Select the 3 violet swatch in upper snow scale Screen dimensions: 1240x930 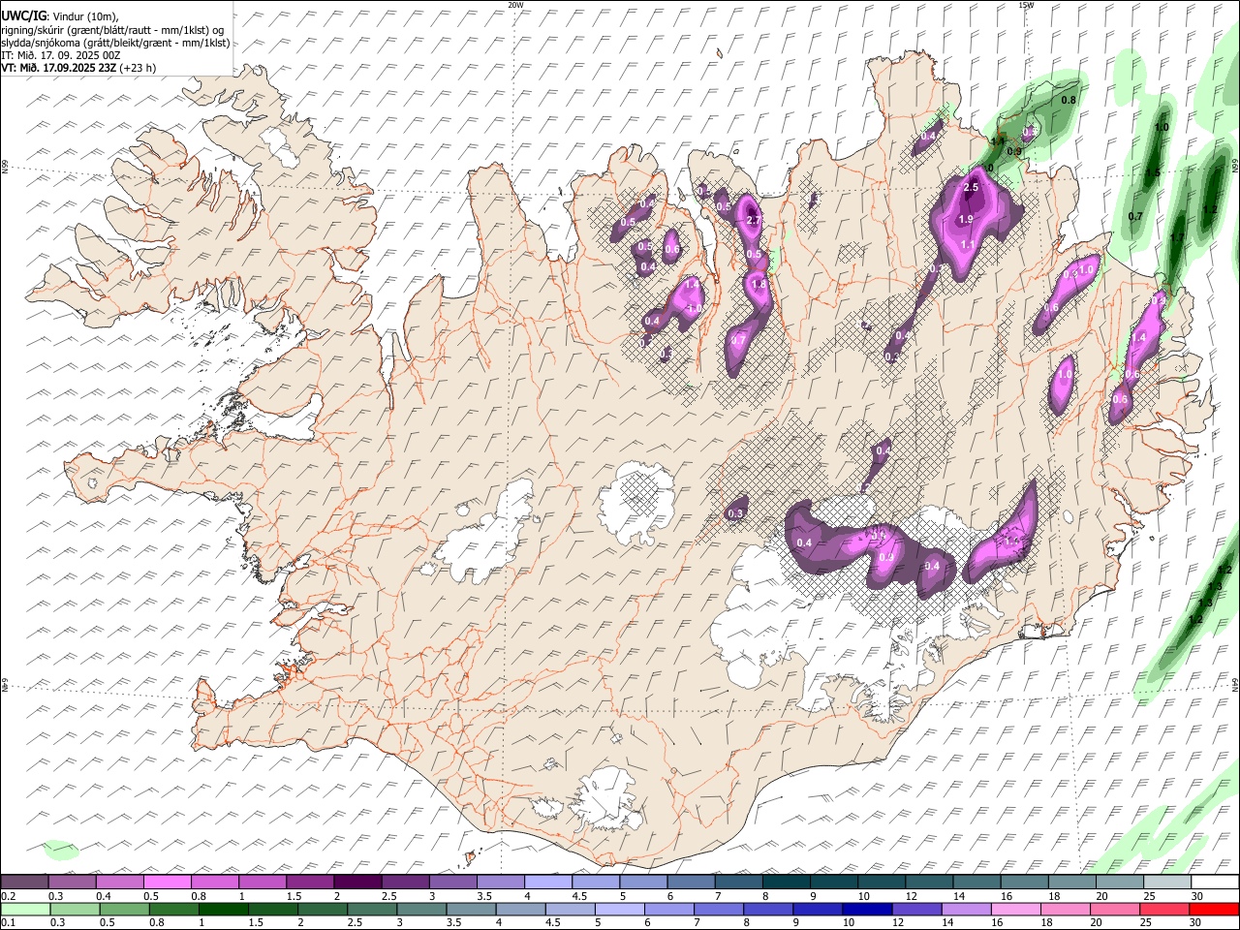tap(452, 883)
